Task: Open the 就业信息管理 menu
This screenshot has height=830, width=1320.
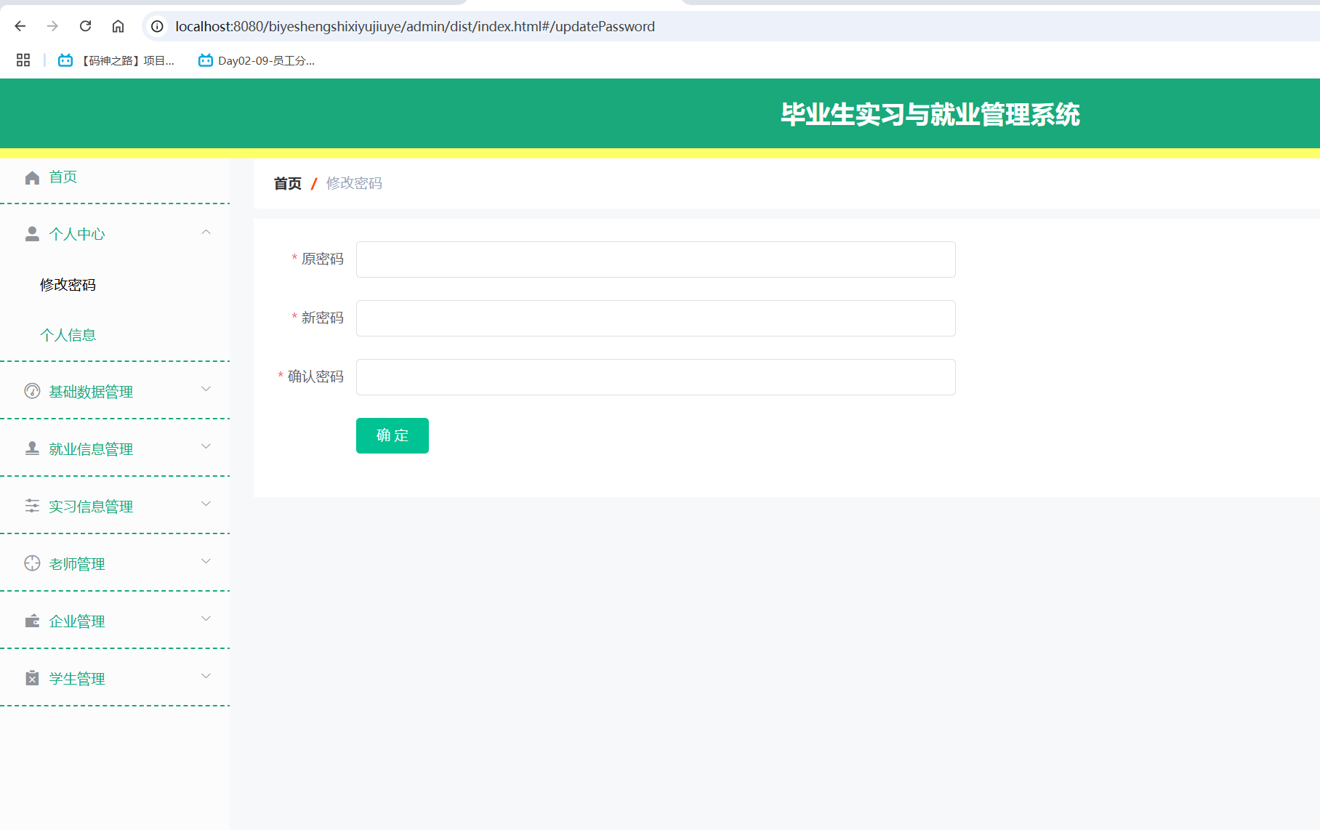Action: (x=115, y=448)
